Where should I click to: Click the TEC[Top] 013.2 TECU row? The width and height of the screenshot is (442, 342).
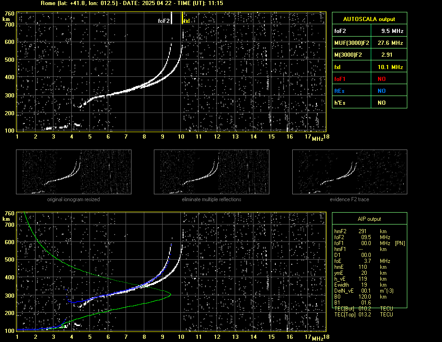363,315
